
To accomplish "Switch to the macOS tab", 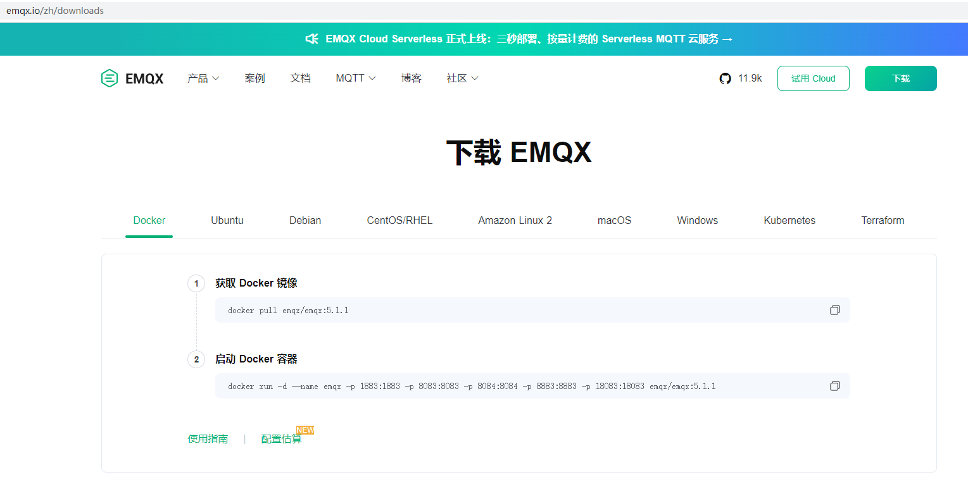I will (x=614, y=221).
